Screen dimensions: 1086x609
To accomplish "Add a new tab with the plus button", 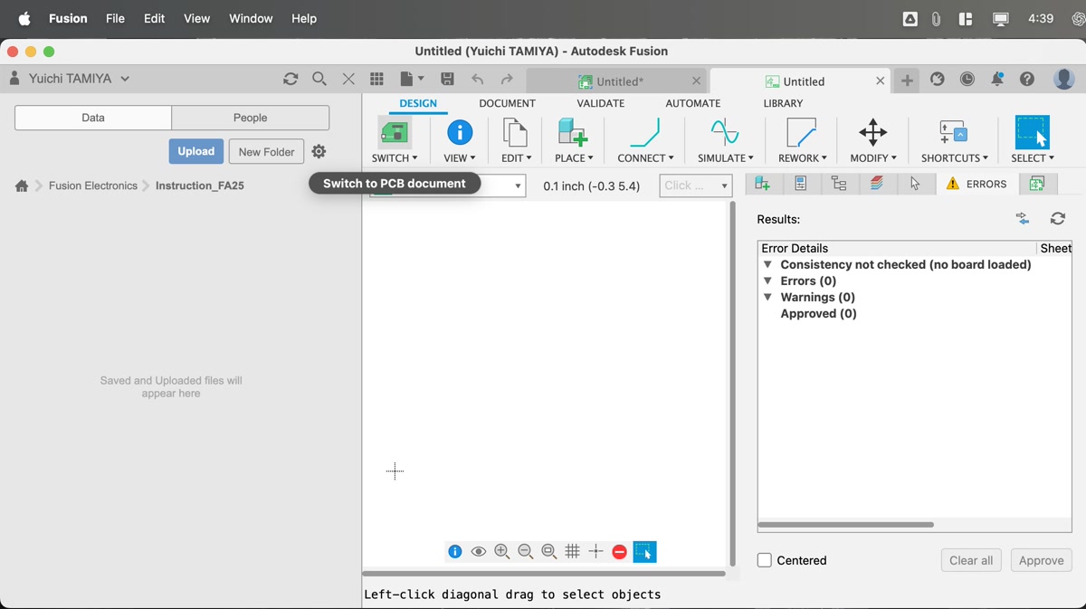I will coord(906,81).
